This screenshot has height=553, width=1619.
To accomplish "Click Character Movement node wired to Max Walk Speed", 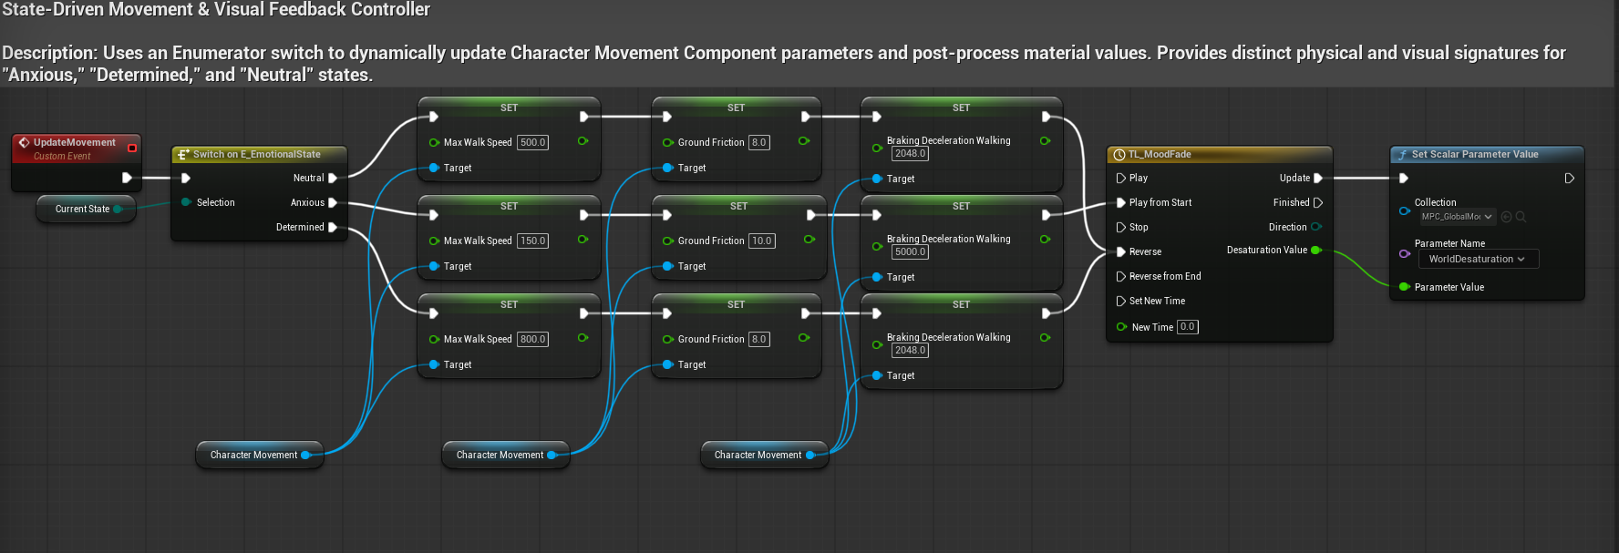I will coord(260,455).
